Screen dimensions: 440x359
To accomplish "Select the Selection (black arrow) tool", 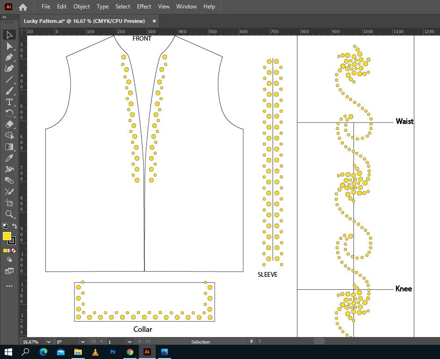I will tap(9, 35).
